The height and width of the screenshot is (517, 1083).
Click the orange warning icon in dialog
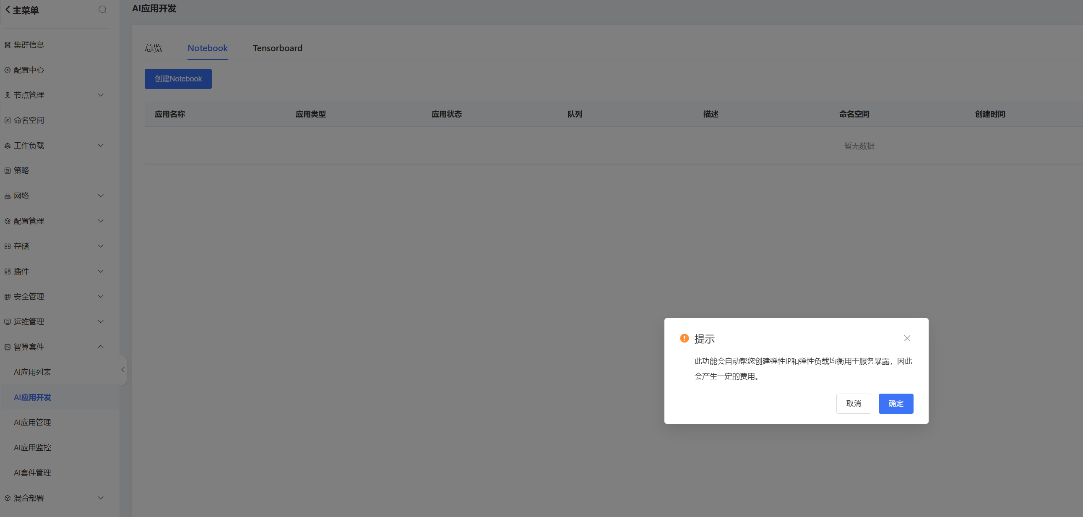684,338
